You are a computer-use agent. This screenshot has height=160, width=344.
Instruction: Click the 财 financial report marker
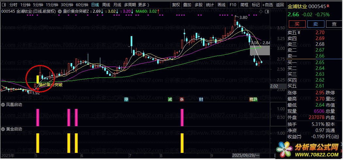[201, 99]
